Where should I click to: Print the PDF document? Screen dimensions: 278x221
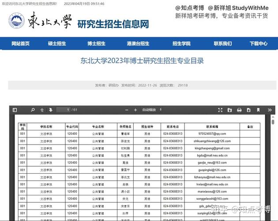(x=239, y=110)
